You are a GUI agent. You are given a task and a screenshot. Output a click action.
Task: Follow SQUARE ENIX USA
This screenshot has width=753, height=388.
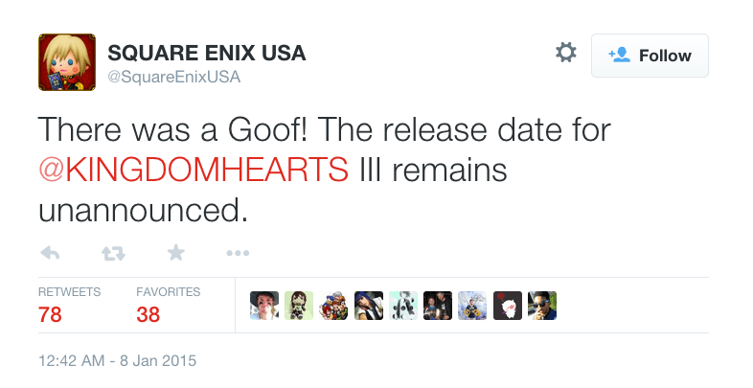point(650,56)
